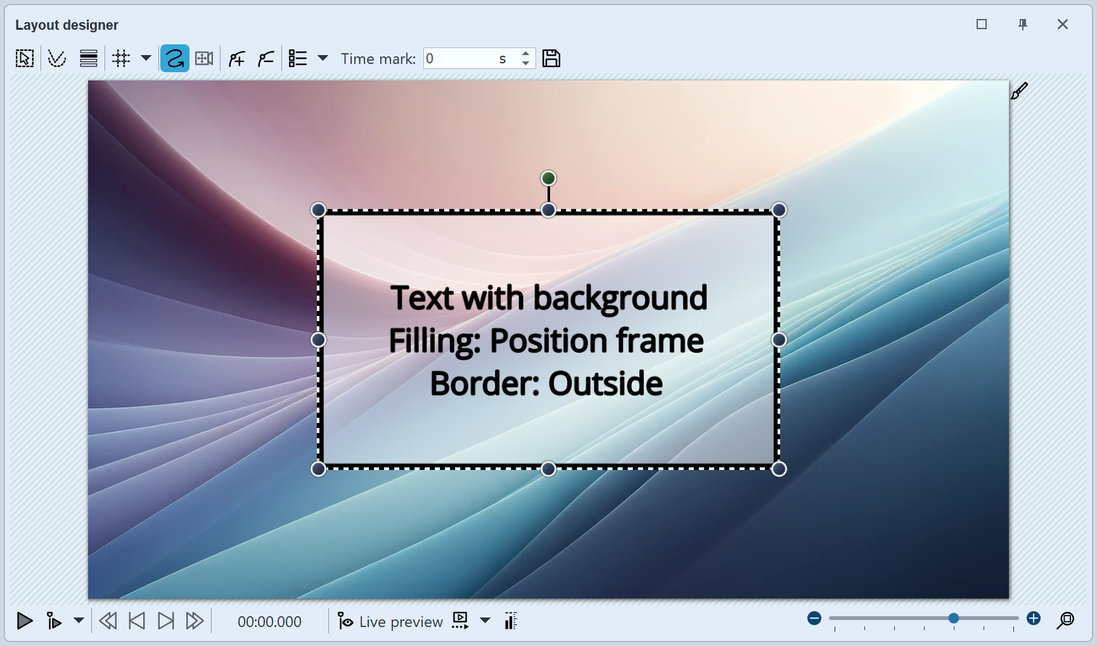
Task: Save the layout with the disk icon
Action: 551,58
